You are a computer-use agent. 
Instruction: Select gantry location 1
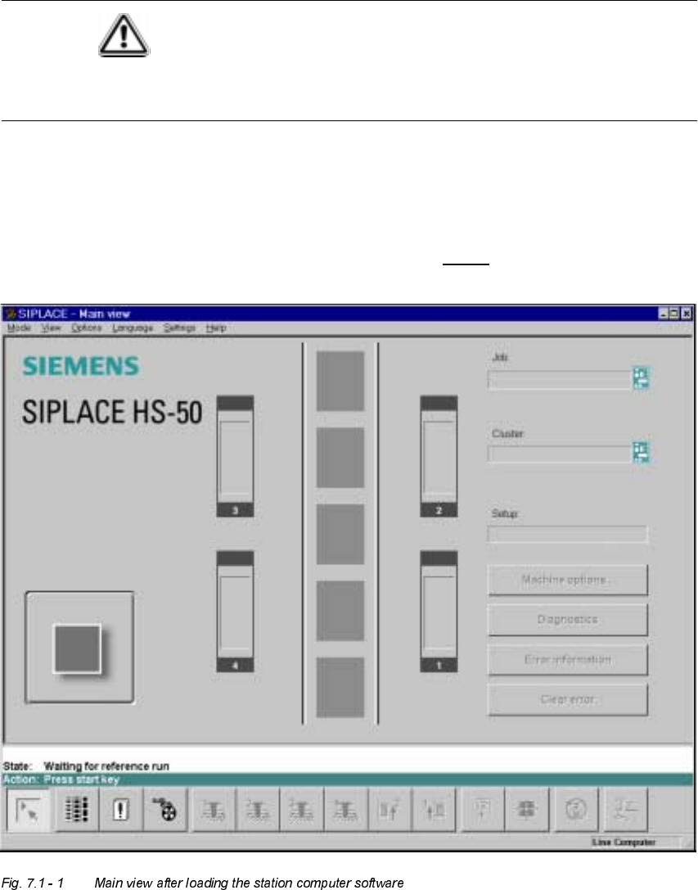[x=439, y=612]
